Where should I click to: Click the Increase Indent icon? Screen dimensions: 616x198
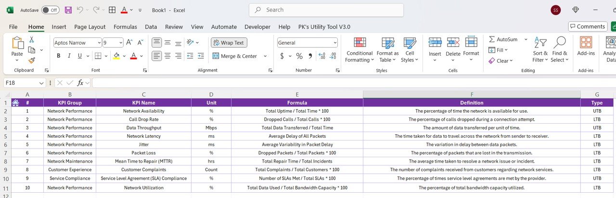(x=201, y=56)
